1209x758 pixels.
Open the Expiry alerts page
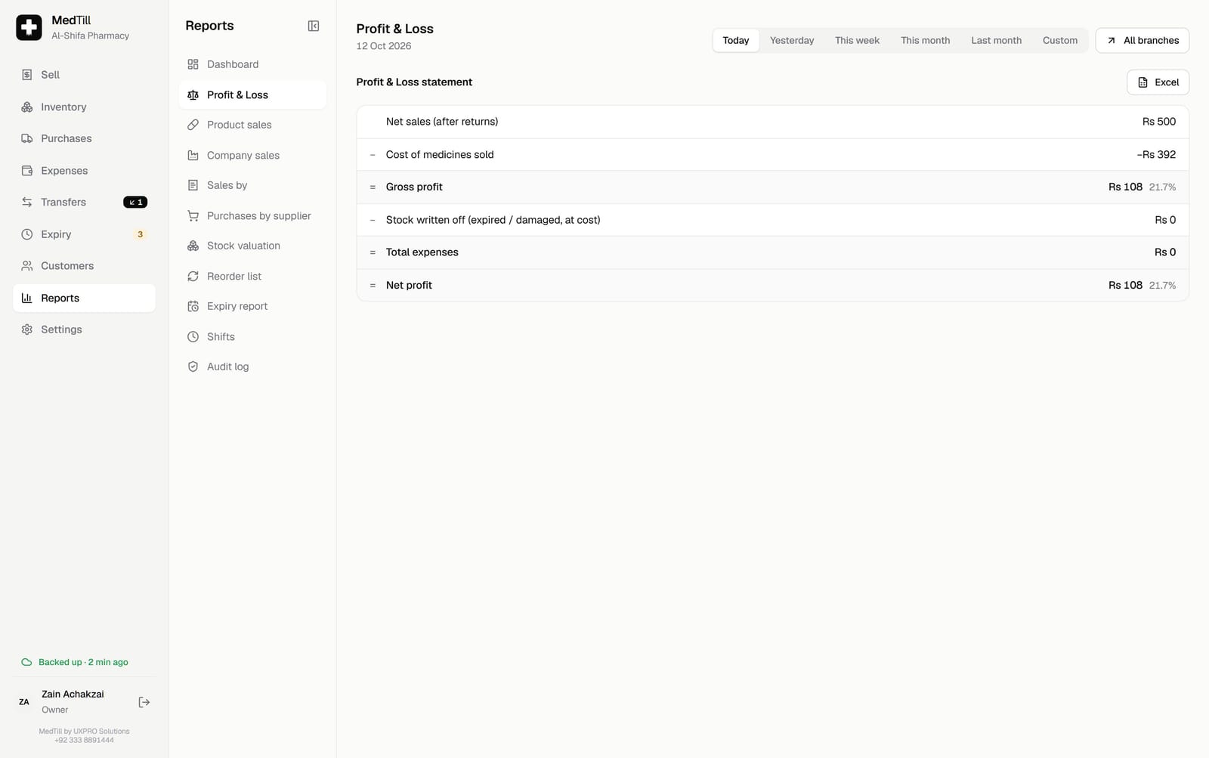[x=84, y=234]
